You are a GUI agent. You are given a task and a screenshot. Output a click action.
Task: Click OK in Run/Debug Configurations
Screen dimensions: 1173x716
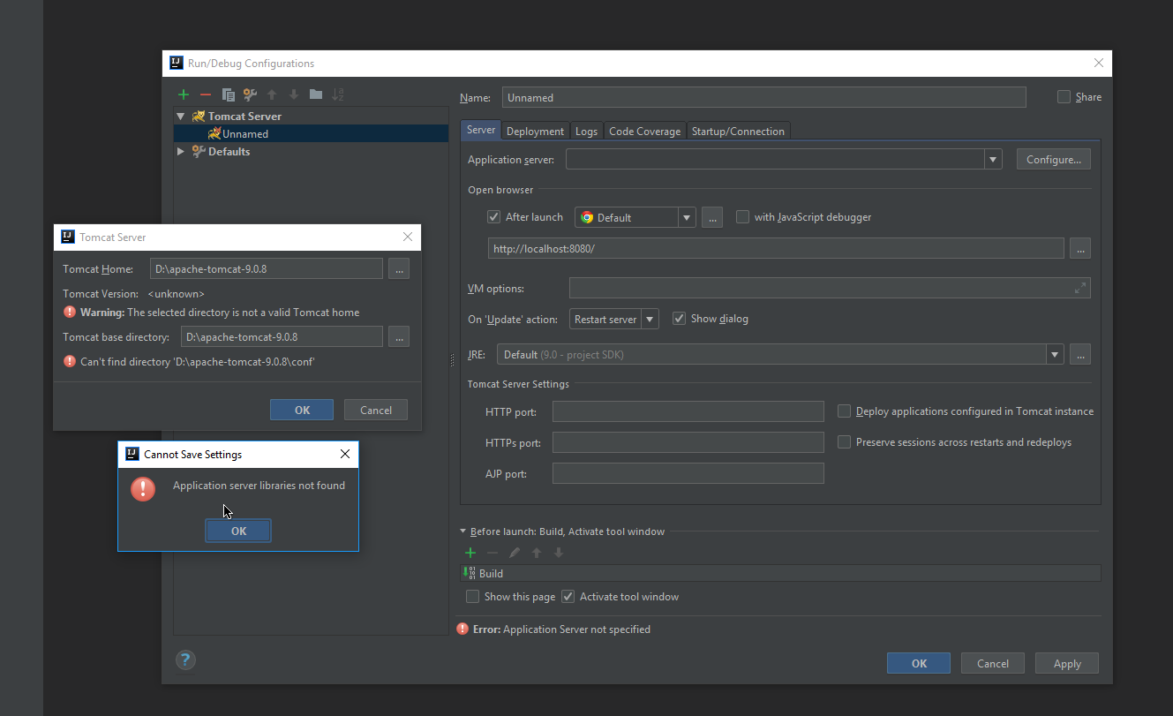(x=919, y=663)
